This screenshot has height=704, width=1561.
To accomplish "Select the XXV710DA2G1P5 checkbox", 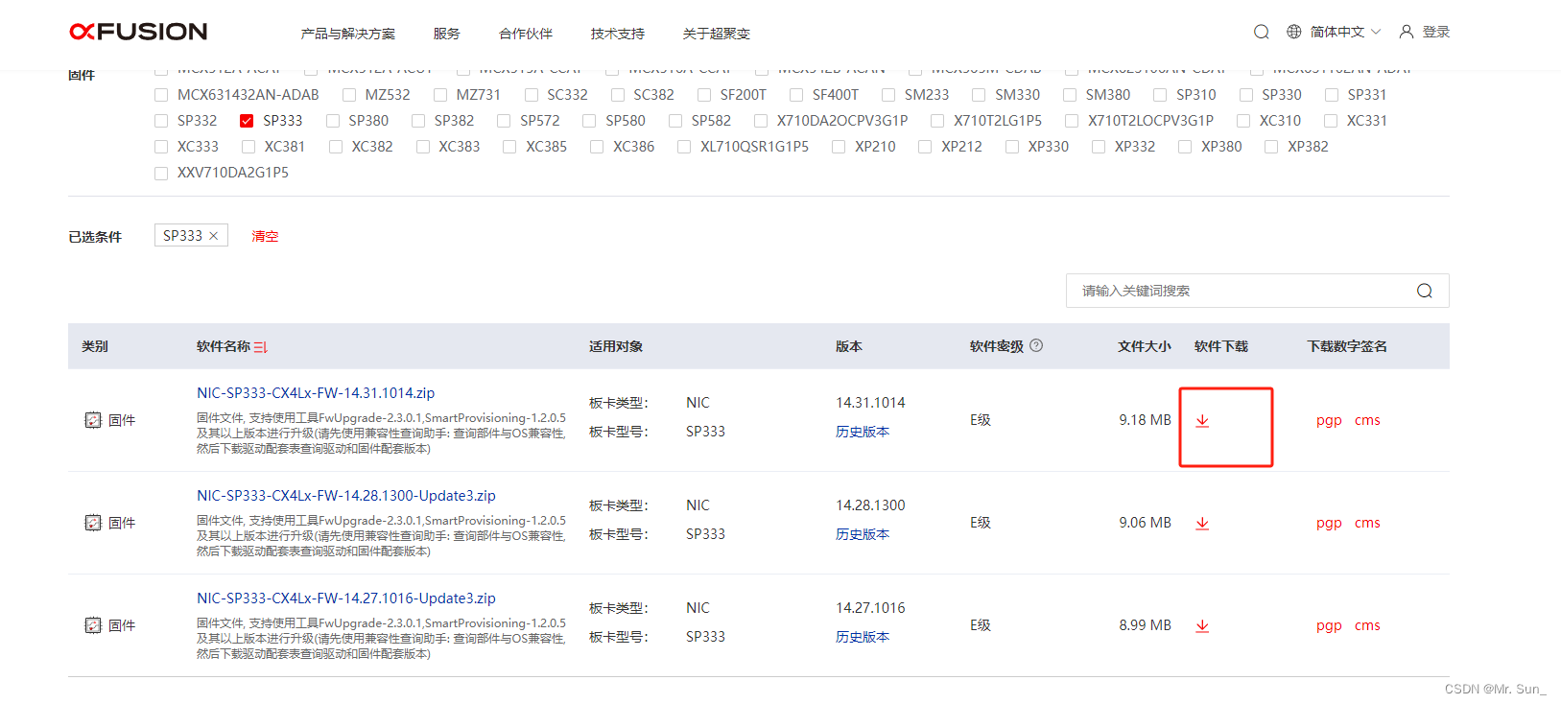I will [161, 173].
